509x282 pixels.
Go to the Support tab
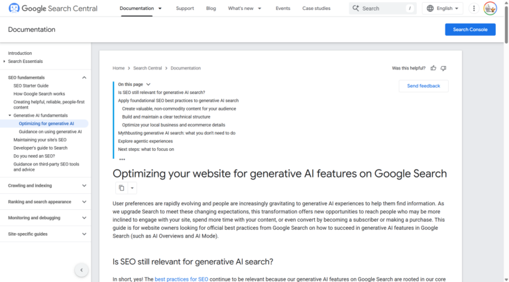[x=185, y=9]
